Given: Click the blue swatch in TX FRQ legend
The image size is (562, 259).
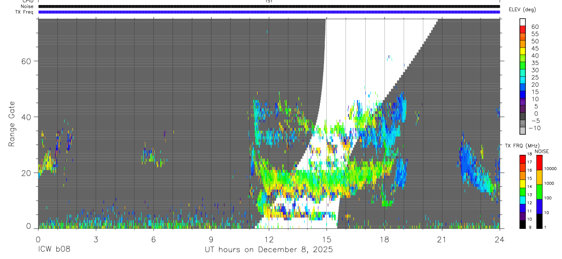Looking at the screenshot, I should pyautogui.click(x=523, y=209).
